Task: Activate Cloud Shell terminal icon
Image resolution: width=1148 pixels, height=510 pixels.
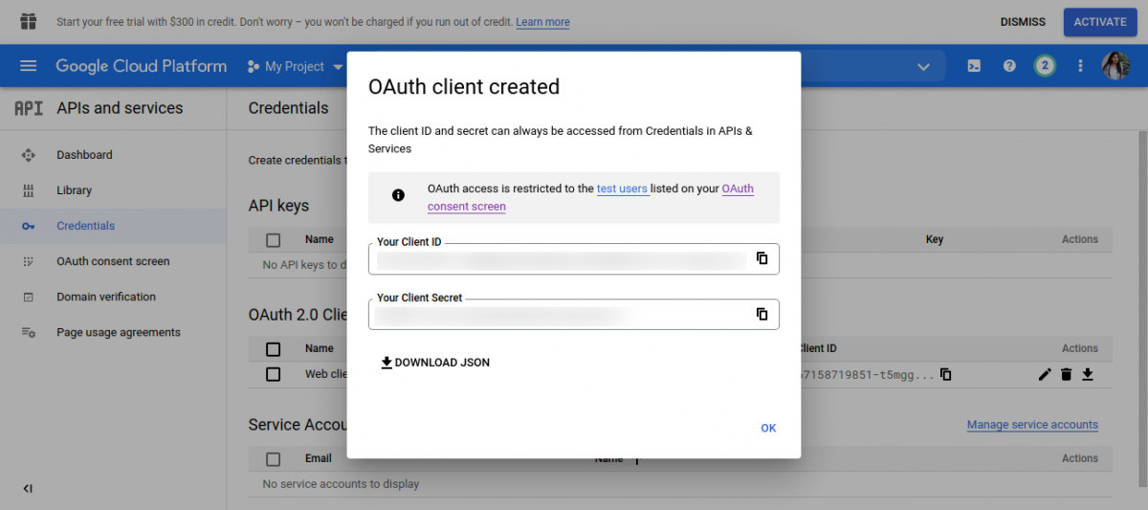Action: tap(974, 66)
